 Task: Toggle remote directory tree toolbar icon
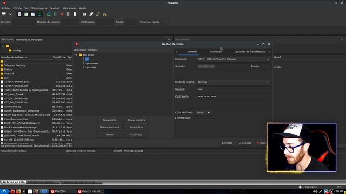point(33,15)
